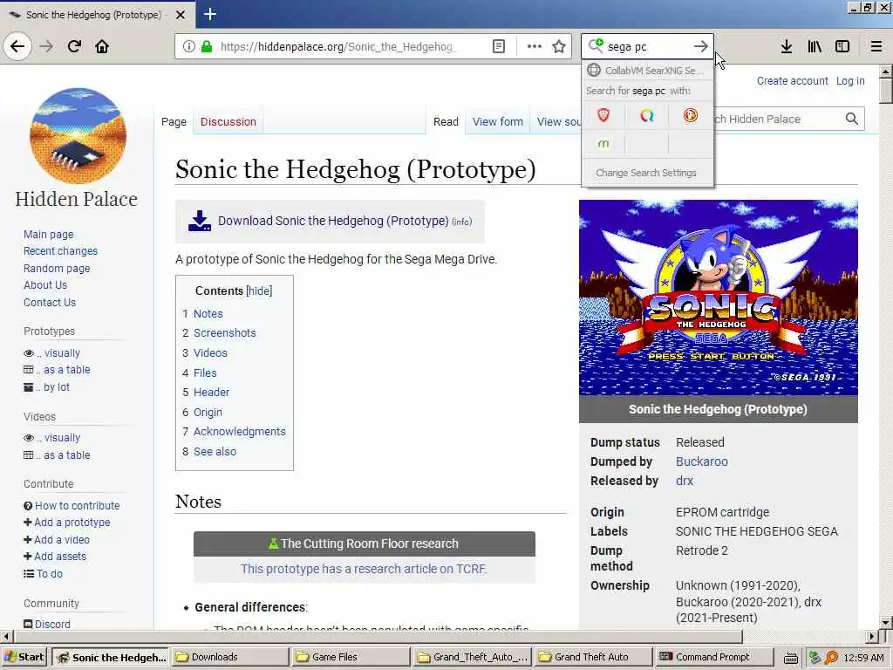Switch to the Discussion tab
The height and width of the screenshot is (670, 893).
coord(228,121)
